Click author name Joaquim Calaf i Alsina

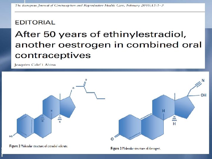[x=35, y=65]
